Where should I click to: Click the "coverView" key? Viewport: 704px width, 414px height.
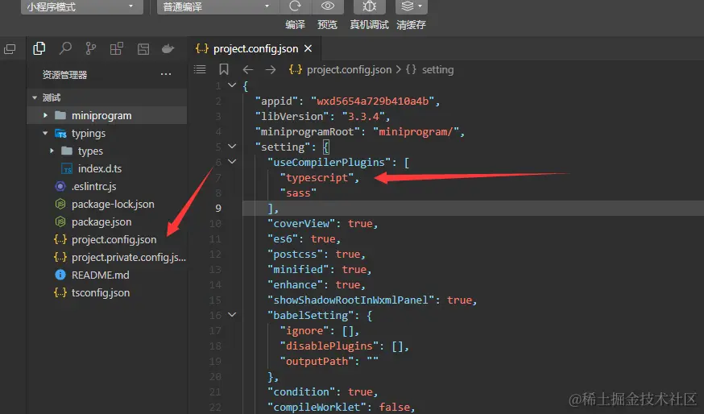tap(301, 224)
